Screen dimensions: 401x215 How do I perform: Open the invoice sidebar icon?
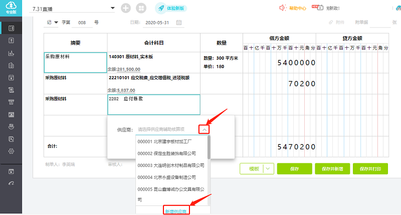(11, 90)
